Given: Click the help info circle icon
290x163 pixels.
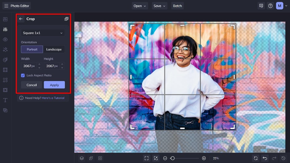Looking at the screenshot, I should 21,98.
